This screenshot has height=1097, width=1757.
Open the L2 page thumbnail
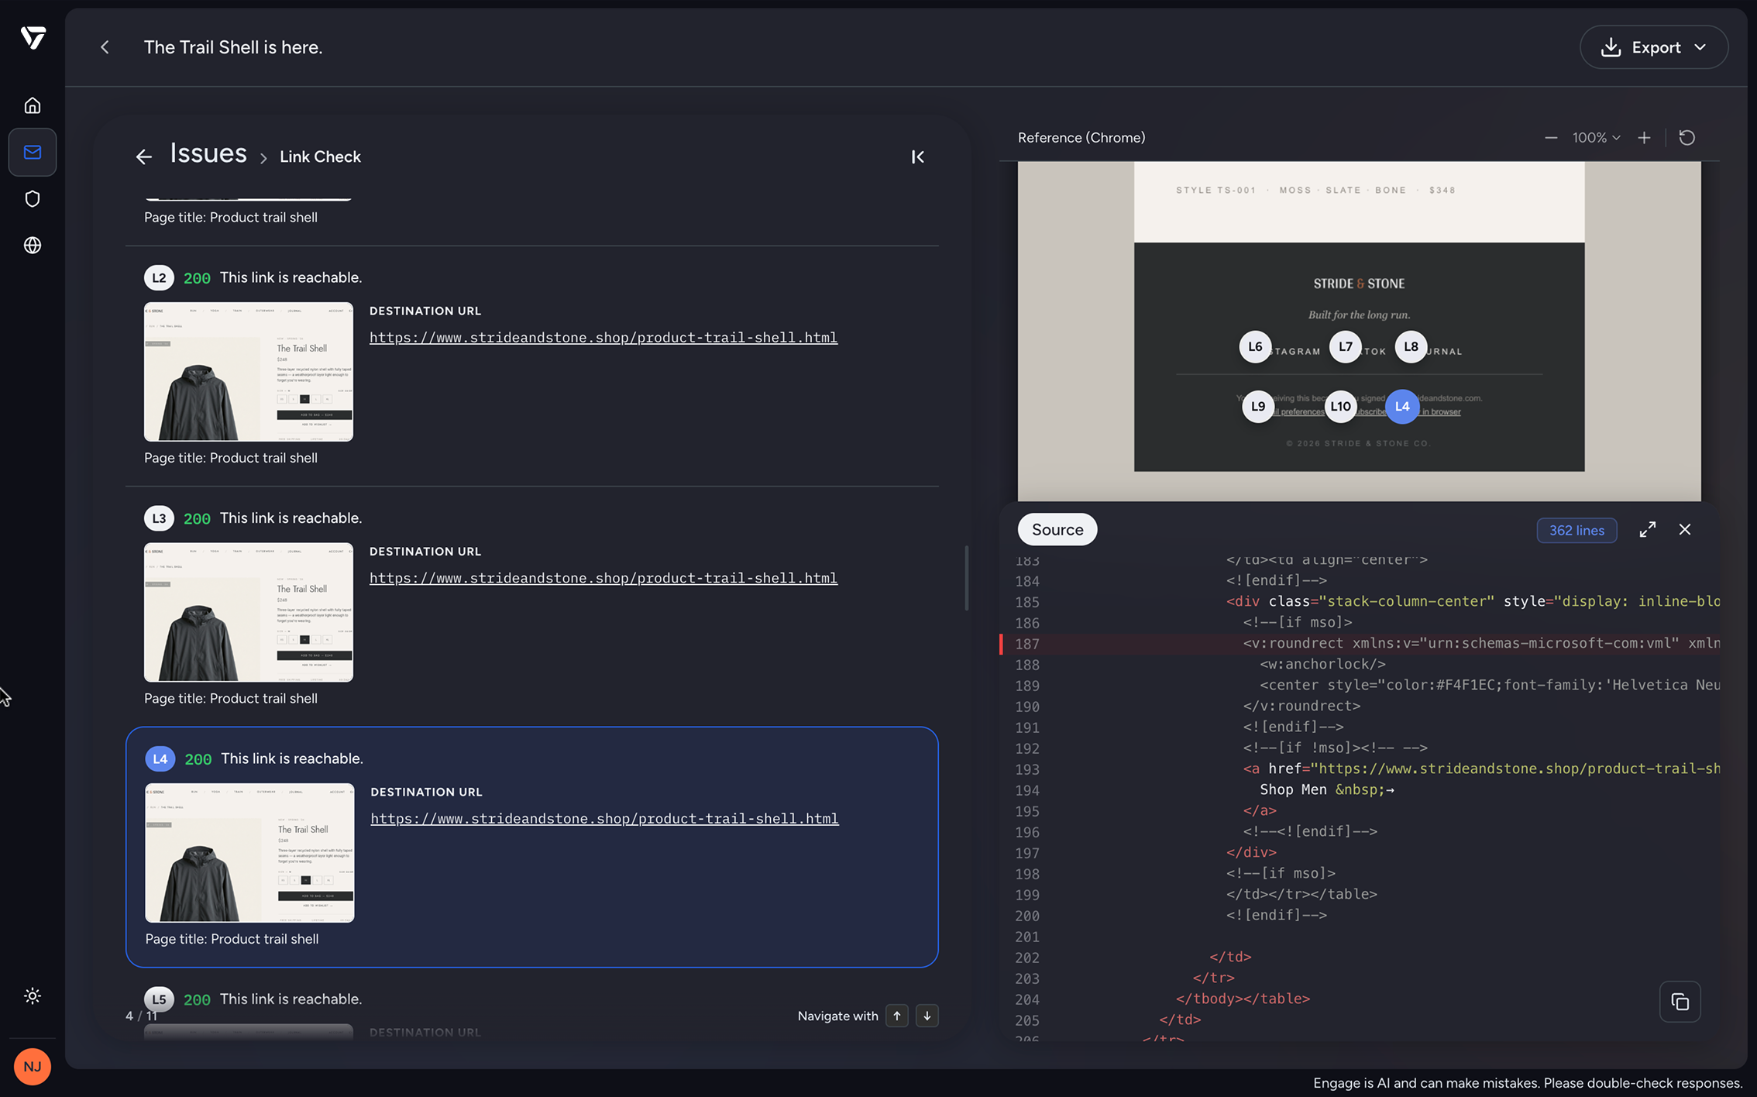coord(249,372)
